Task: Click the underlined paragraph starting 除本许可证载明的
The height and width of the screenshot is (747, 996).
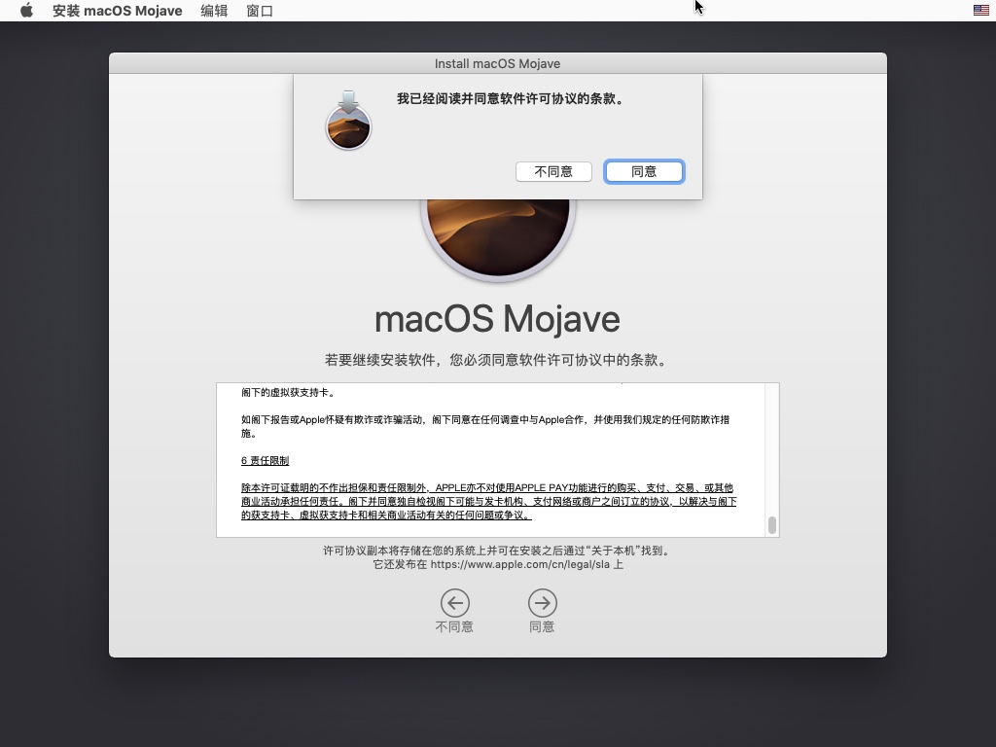Action: [488, 501]
